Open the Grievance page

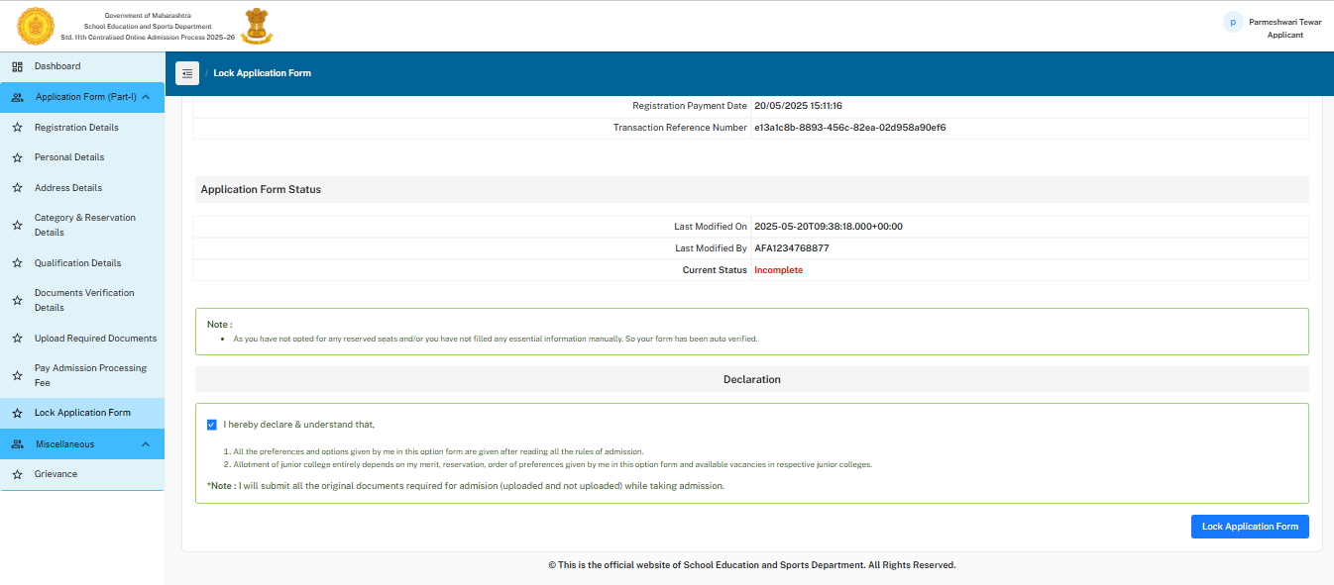click(56, 474)
